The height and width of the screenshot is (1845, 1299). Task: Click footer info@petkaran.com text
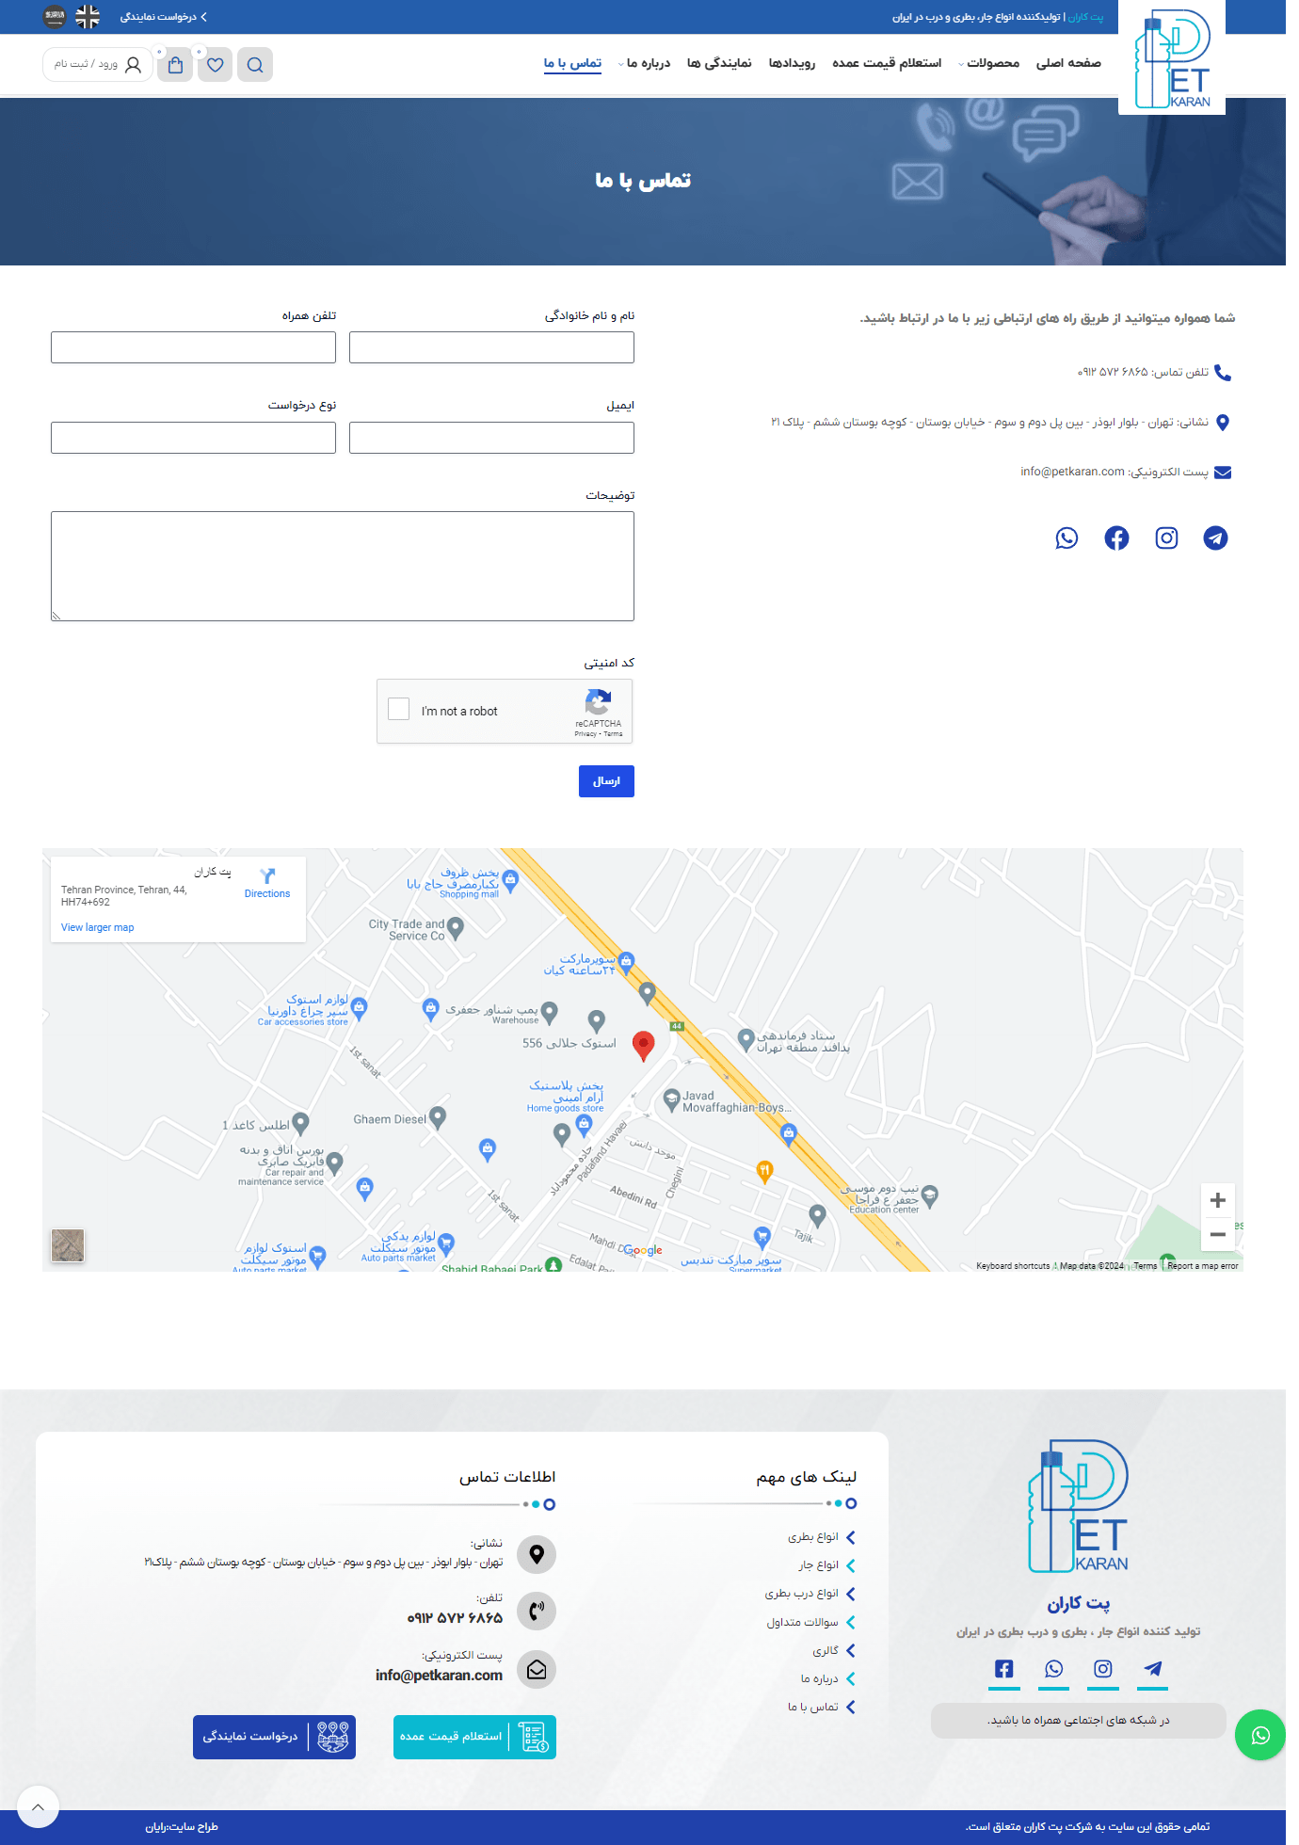[x=439, y=1675]
